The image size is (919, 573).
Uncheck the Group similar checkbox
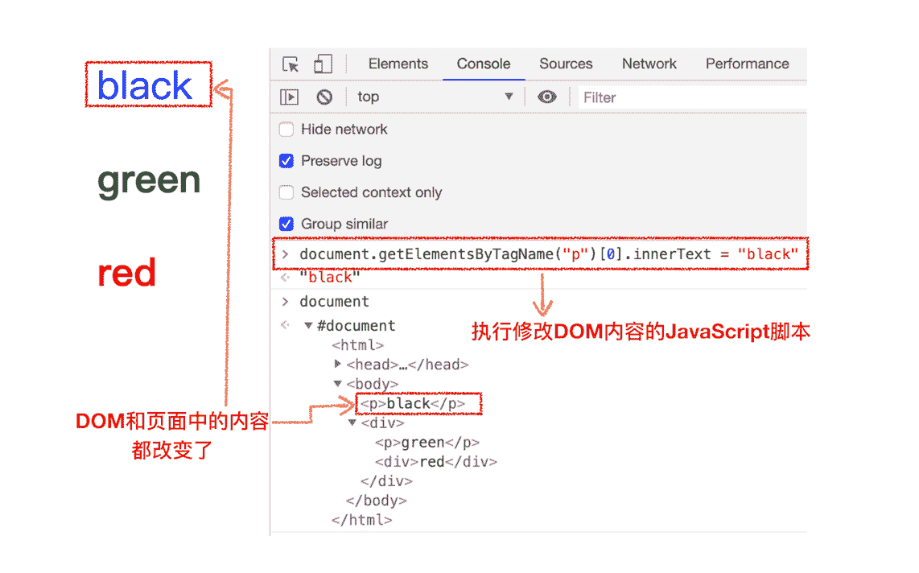pos(286,224)
